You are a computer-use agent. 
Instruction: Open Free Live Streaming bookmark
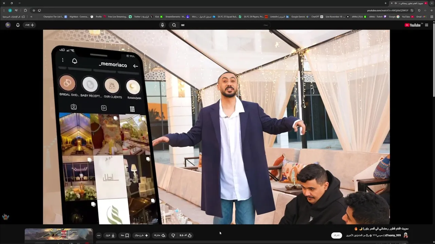120,17
